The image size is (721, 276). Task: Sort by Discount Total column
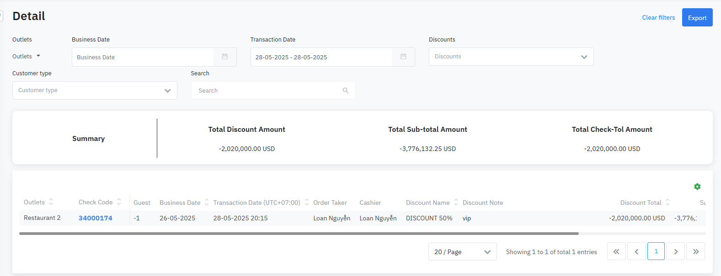coord(668,203)
